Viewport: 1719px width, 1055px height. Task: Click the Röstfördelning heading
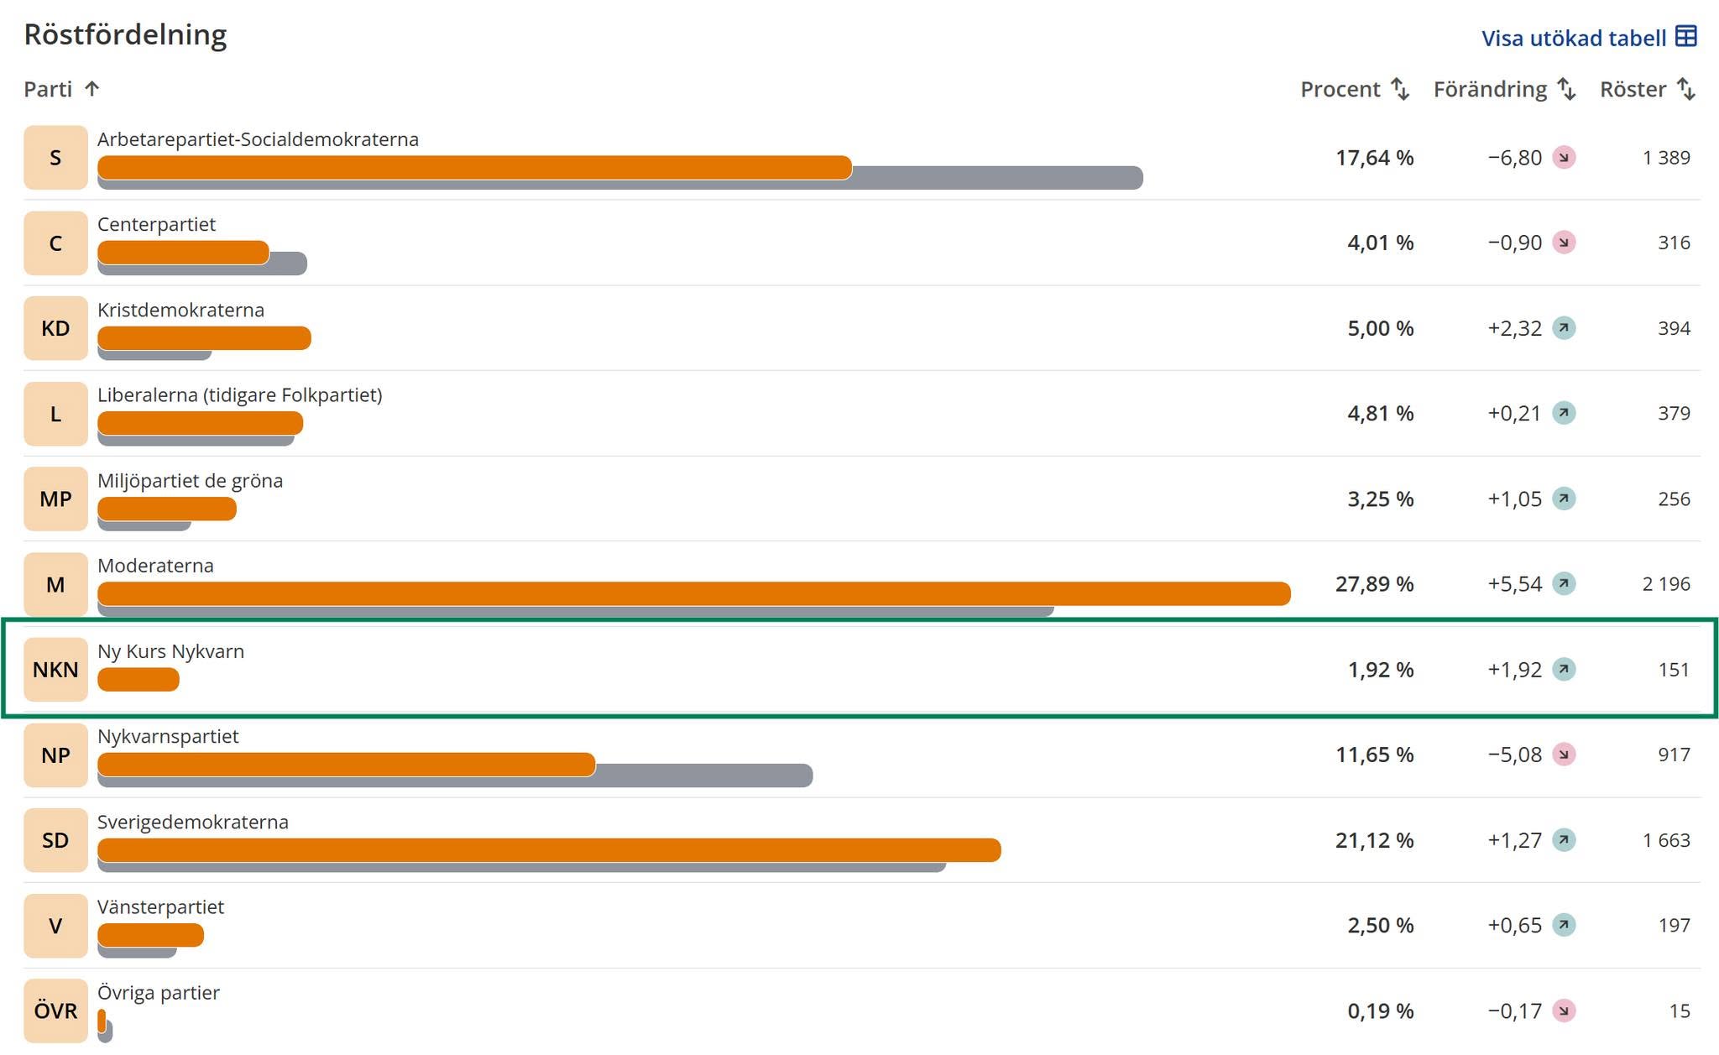pyautogui.click(x=125, y=34)
